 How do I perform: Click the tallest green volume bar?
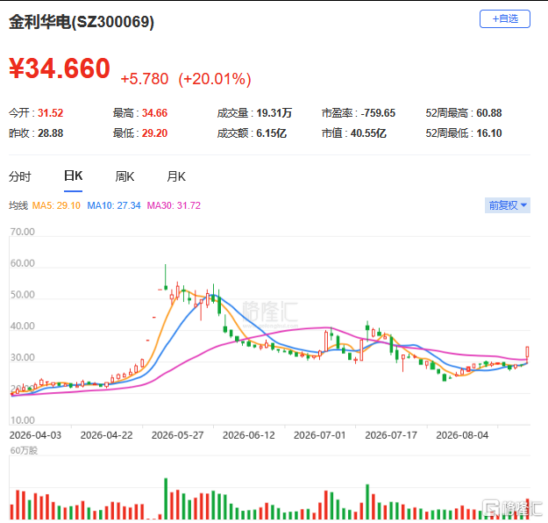click(166, 498)
